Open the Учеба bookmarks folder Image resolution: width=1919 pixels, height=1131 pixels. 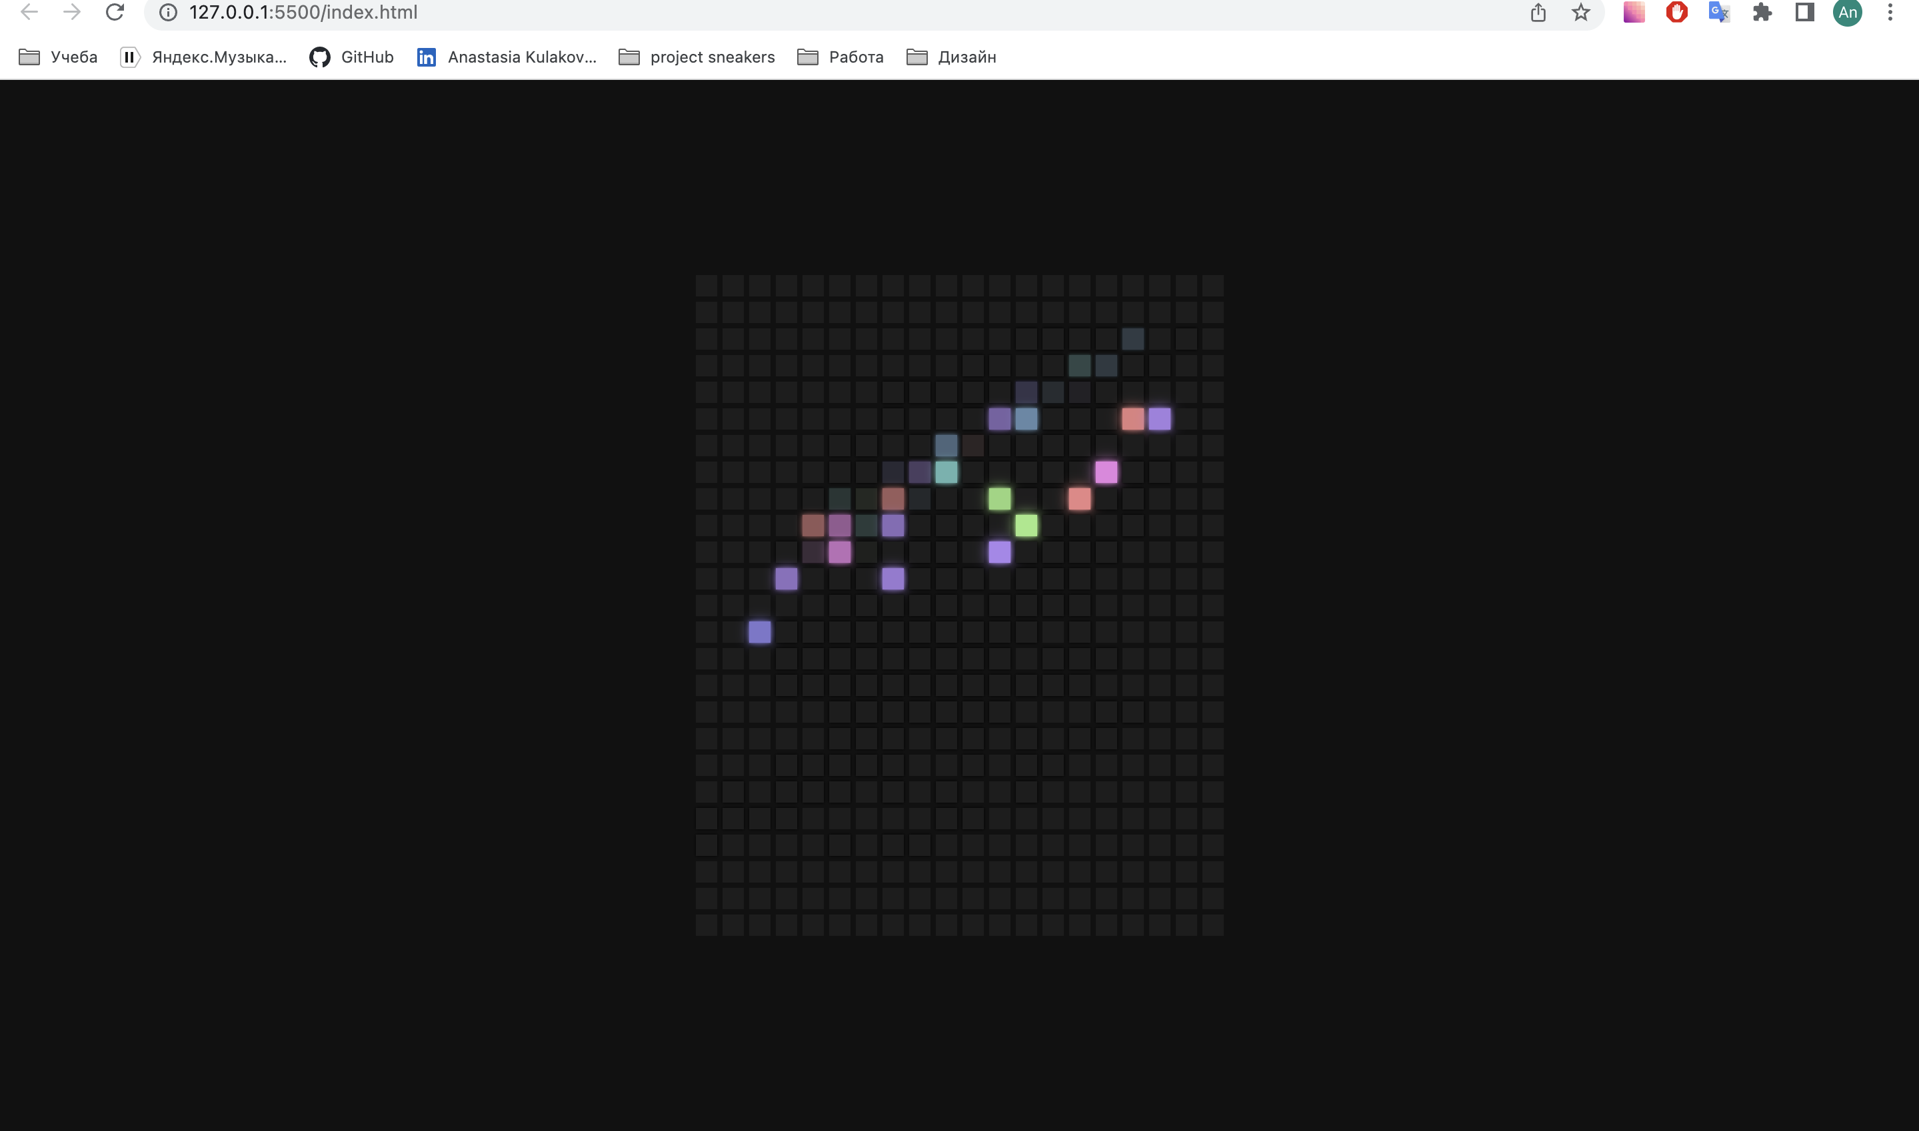pos(58,57)
